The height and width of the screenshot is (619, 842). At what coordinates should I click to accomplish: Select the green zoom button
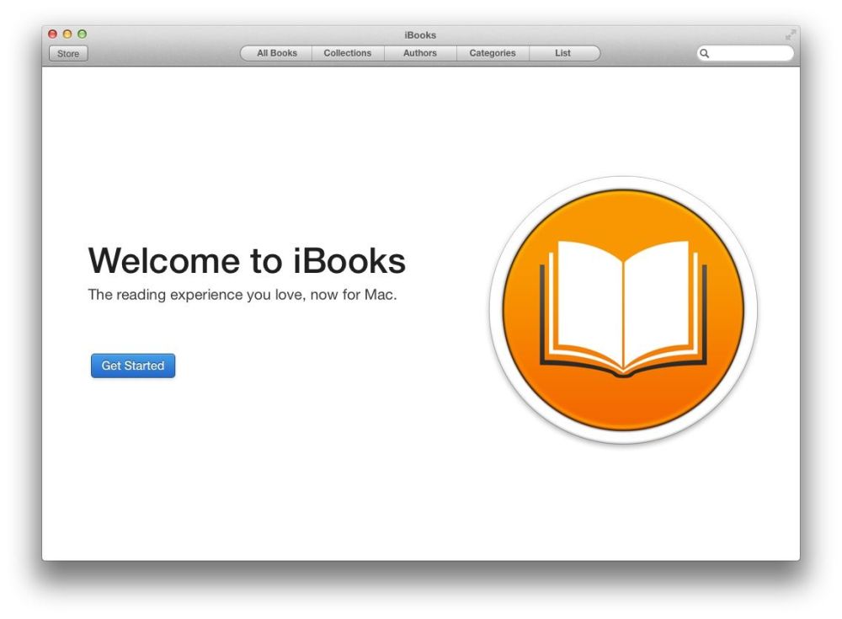82,35
